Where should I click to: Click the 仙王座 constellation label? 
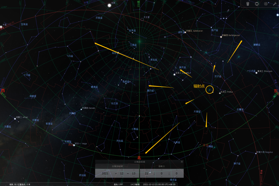[115, 103]
